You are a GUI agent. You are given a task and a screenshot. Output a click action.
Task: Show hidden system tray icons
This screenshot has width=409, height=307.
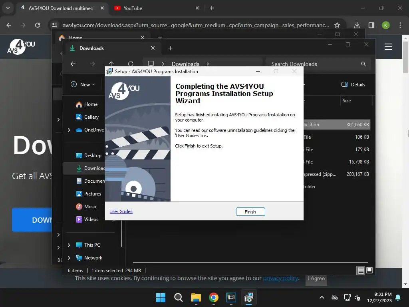[x=322, y=297]
